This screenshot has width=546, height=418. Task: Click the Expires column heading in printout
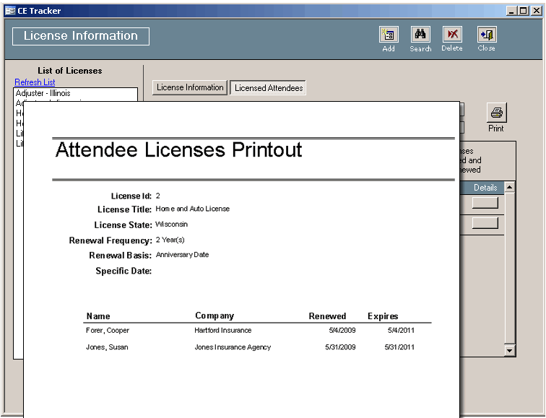pyautogui.click(x=383, y=316)
